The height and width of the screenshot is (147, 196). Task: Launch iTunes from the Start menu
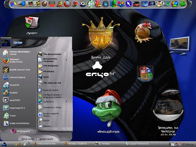pyautogui.click(x=12, y=115)
